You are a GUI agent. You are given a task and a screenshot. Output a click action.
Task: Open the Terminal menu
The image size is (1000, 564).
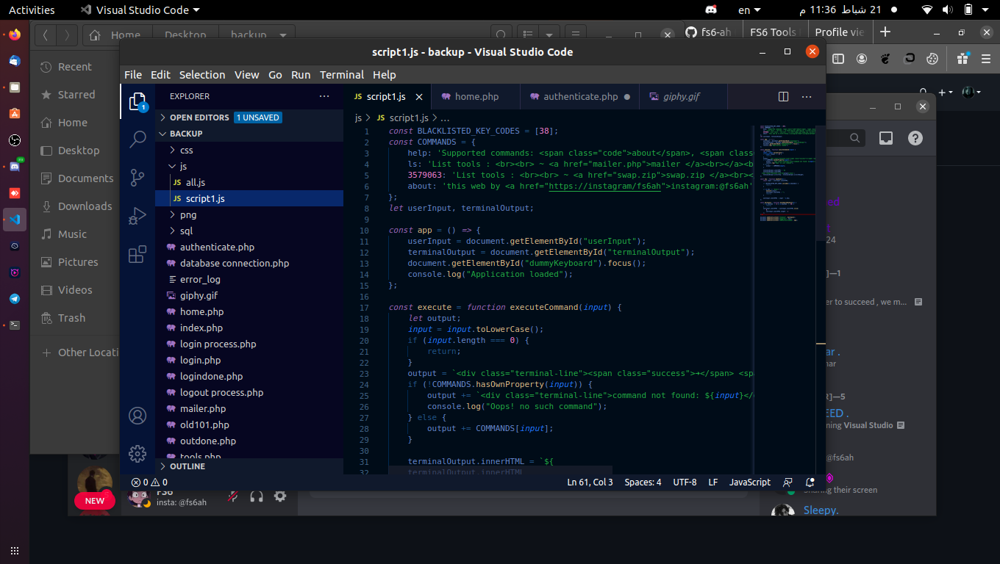tap(341, 75)
